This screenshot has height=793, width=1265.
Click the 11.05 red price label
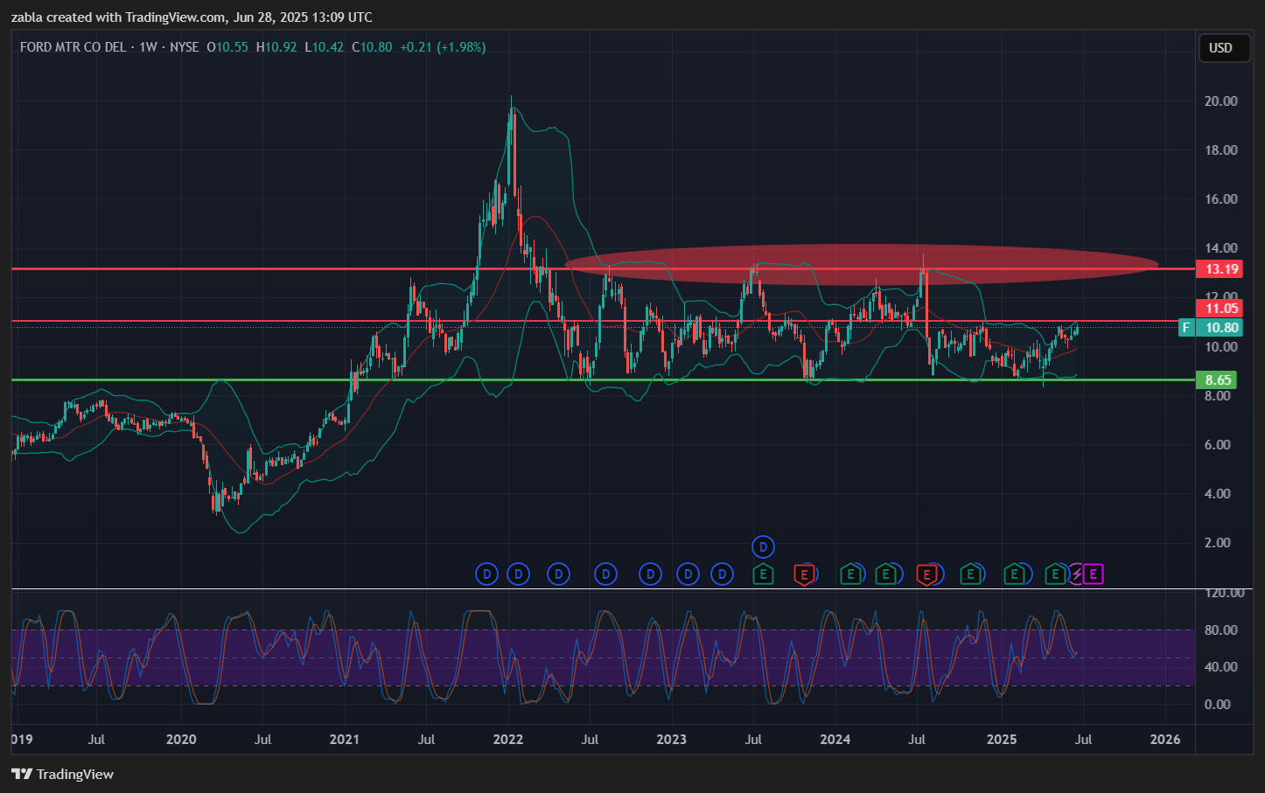(x=1221, y=308)
